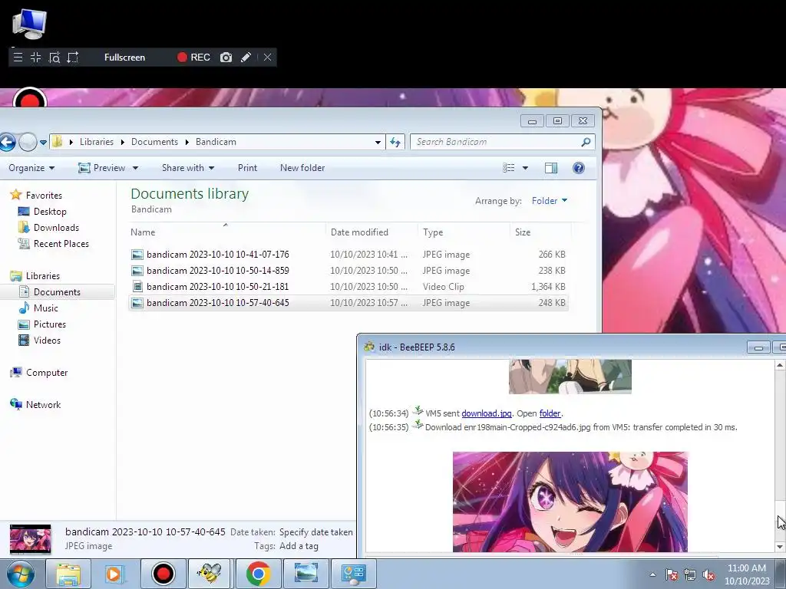Viewport: 786px width, 589px height.
Task: Click the BeeBEEP chat scroll-down arrow
Action: (x=780, y=546)
